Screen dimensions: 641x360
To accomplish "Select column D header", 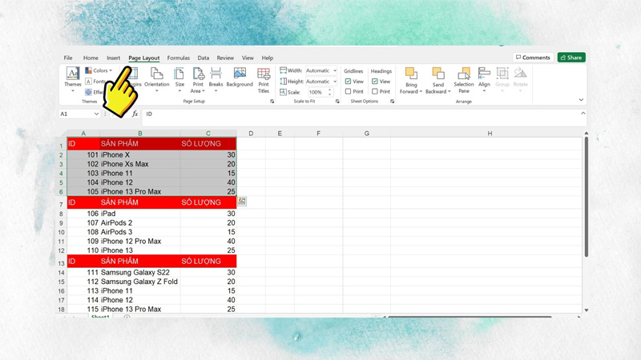I will pos(251,134).
